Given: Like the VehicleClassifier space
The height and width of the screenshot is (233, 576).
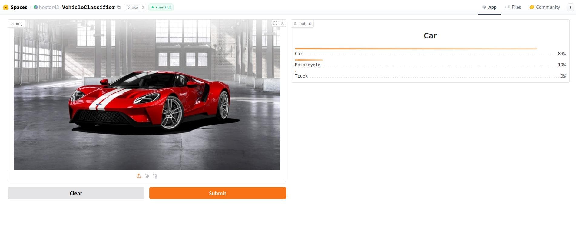Looking at the screenshot, I should (132, 7).
